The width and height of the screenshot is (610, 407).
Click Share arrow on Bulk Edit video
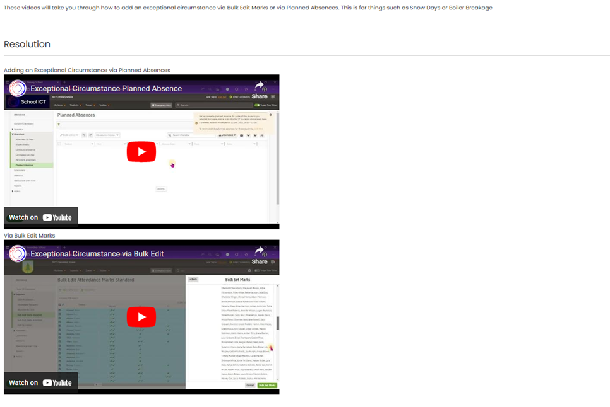[260, 251]
